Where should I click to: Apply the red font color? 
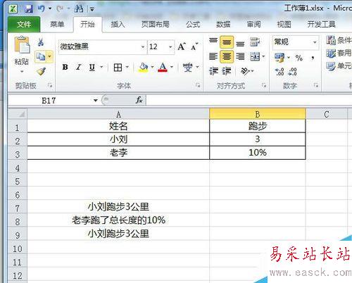(163, 68)
